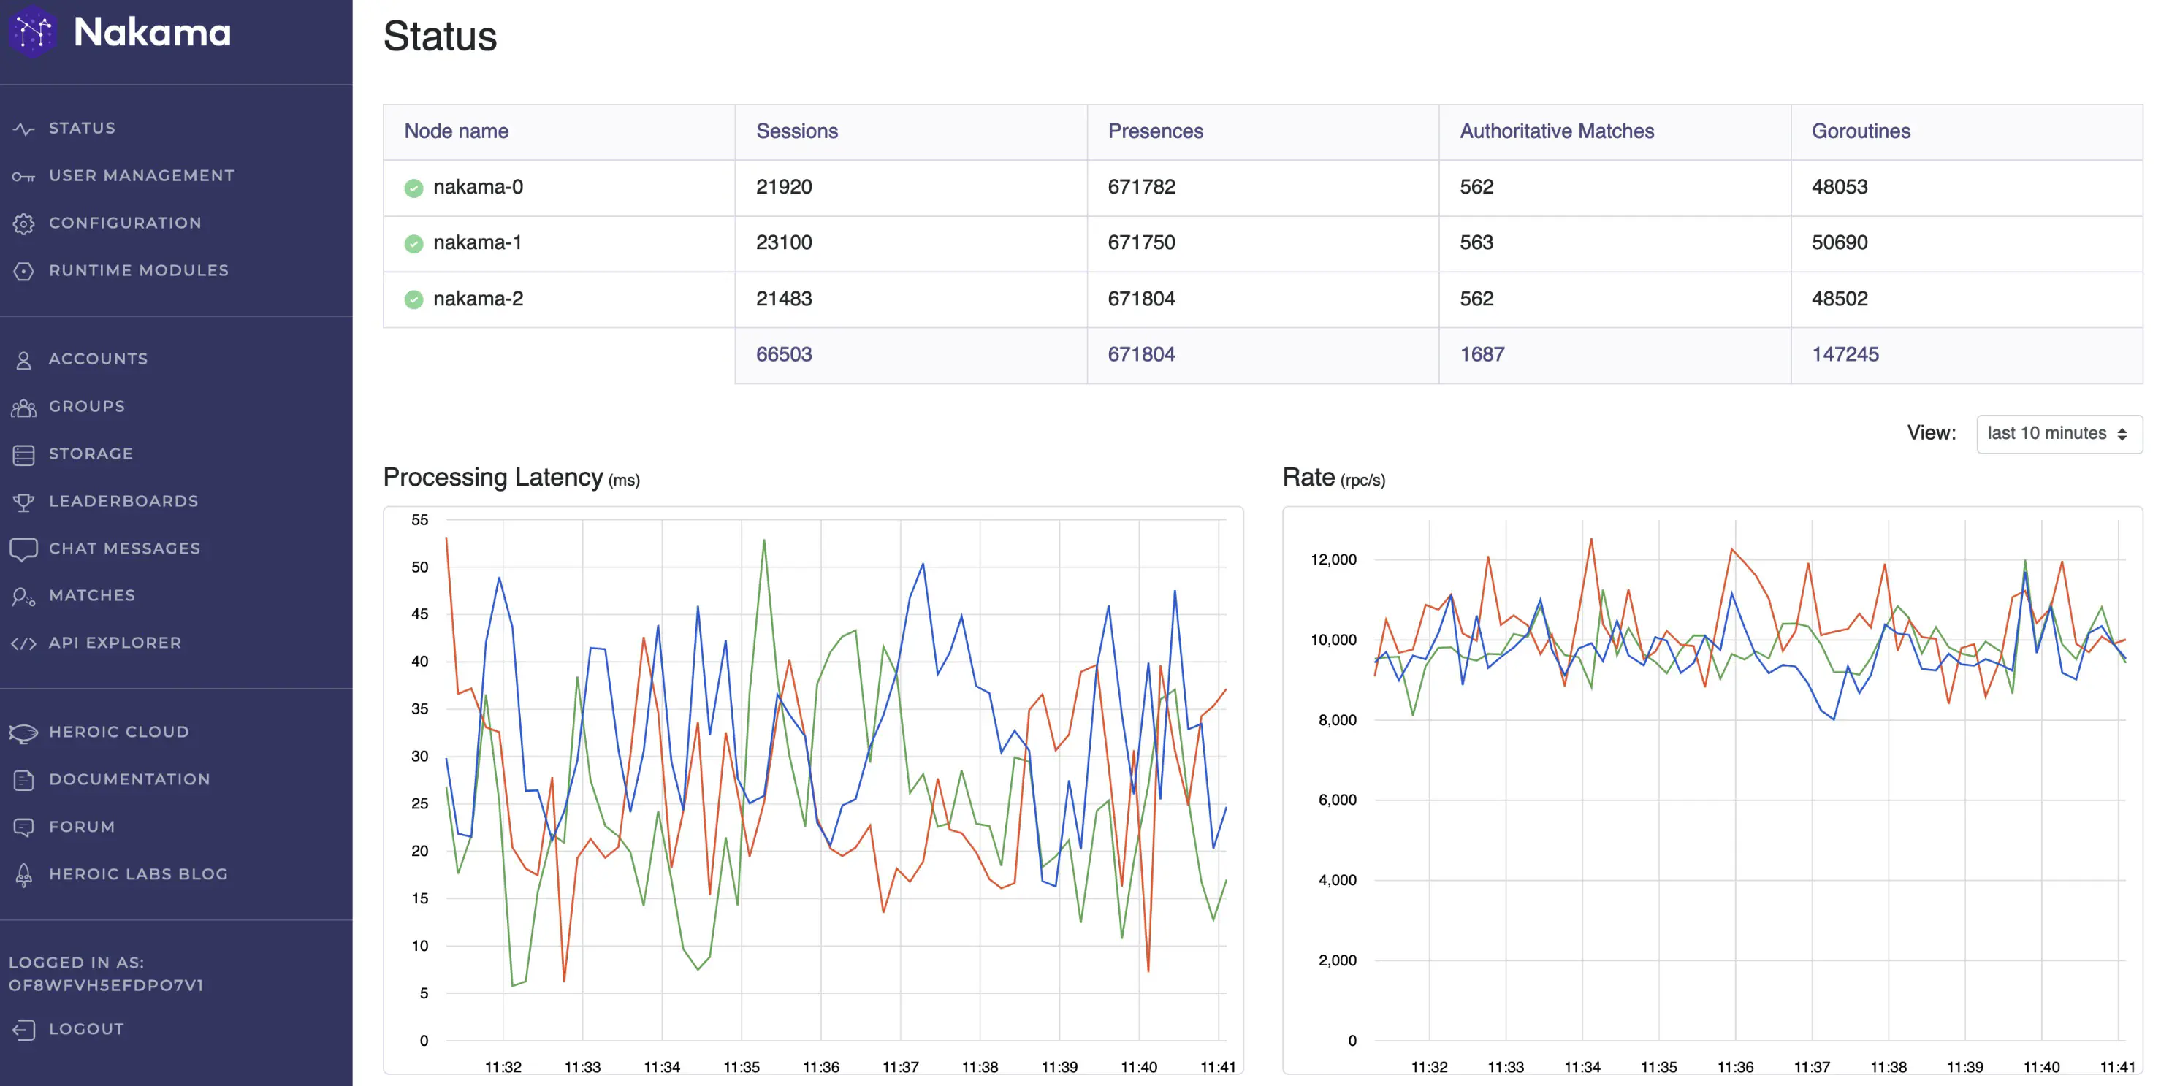Click the Accounts person icon

pyautogui.click(x=23, y=360)
